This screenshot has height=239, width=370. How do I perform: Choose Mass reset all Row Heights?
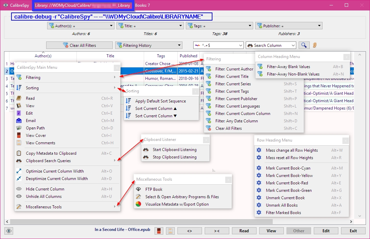point(302,157)
